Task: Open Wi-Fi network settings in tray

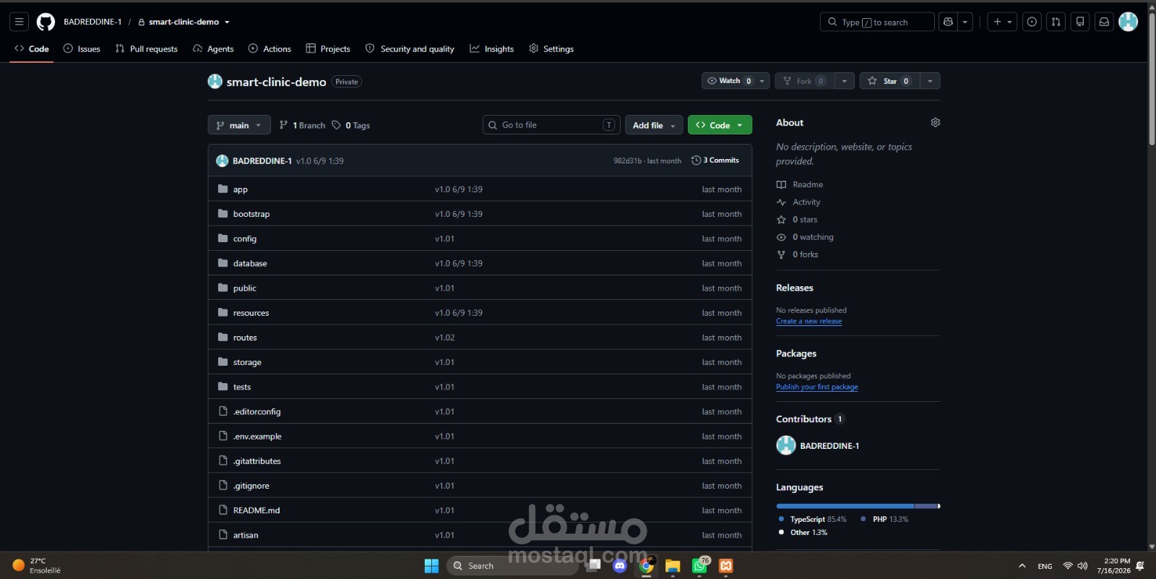Action: (1068, 566)
